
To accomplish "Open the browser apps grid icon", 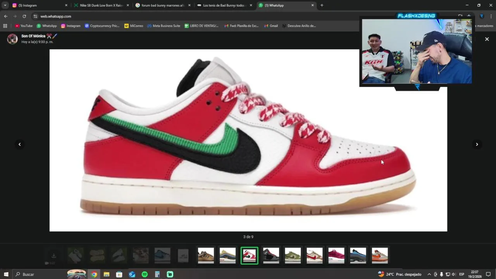I will point(5,26).
